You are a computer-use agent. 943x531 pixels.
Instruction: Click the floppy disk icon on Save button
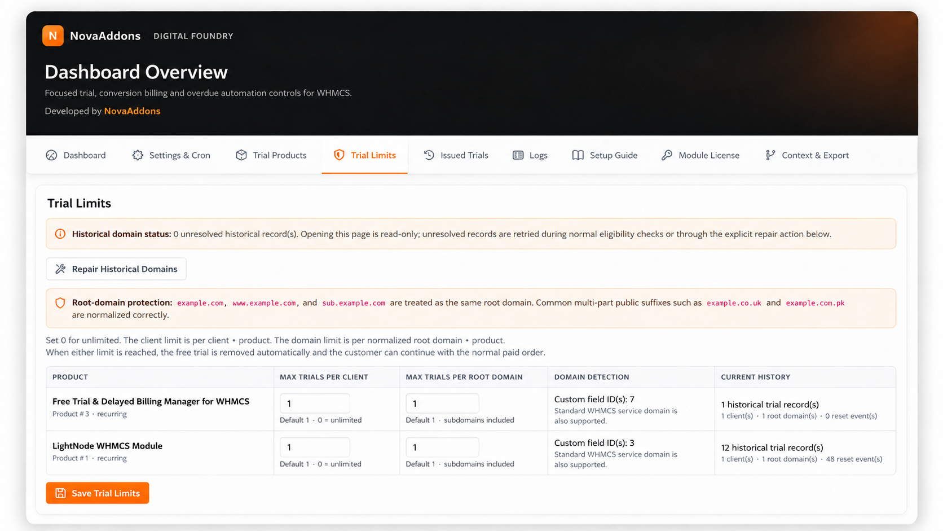tap(60, 493)
